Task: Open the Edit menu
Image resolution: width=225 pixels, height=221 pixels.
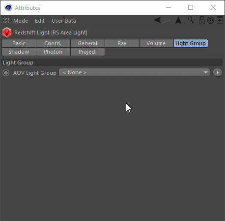Action: pyautogui.click(x=40, y=21)
